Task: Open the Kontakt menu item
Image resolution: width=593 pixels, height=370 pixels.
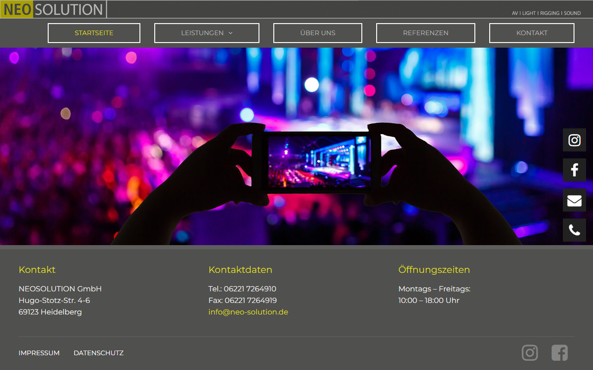Action: pyautogui.click(x=532, y=33)
